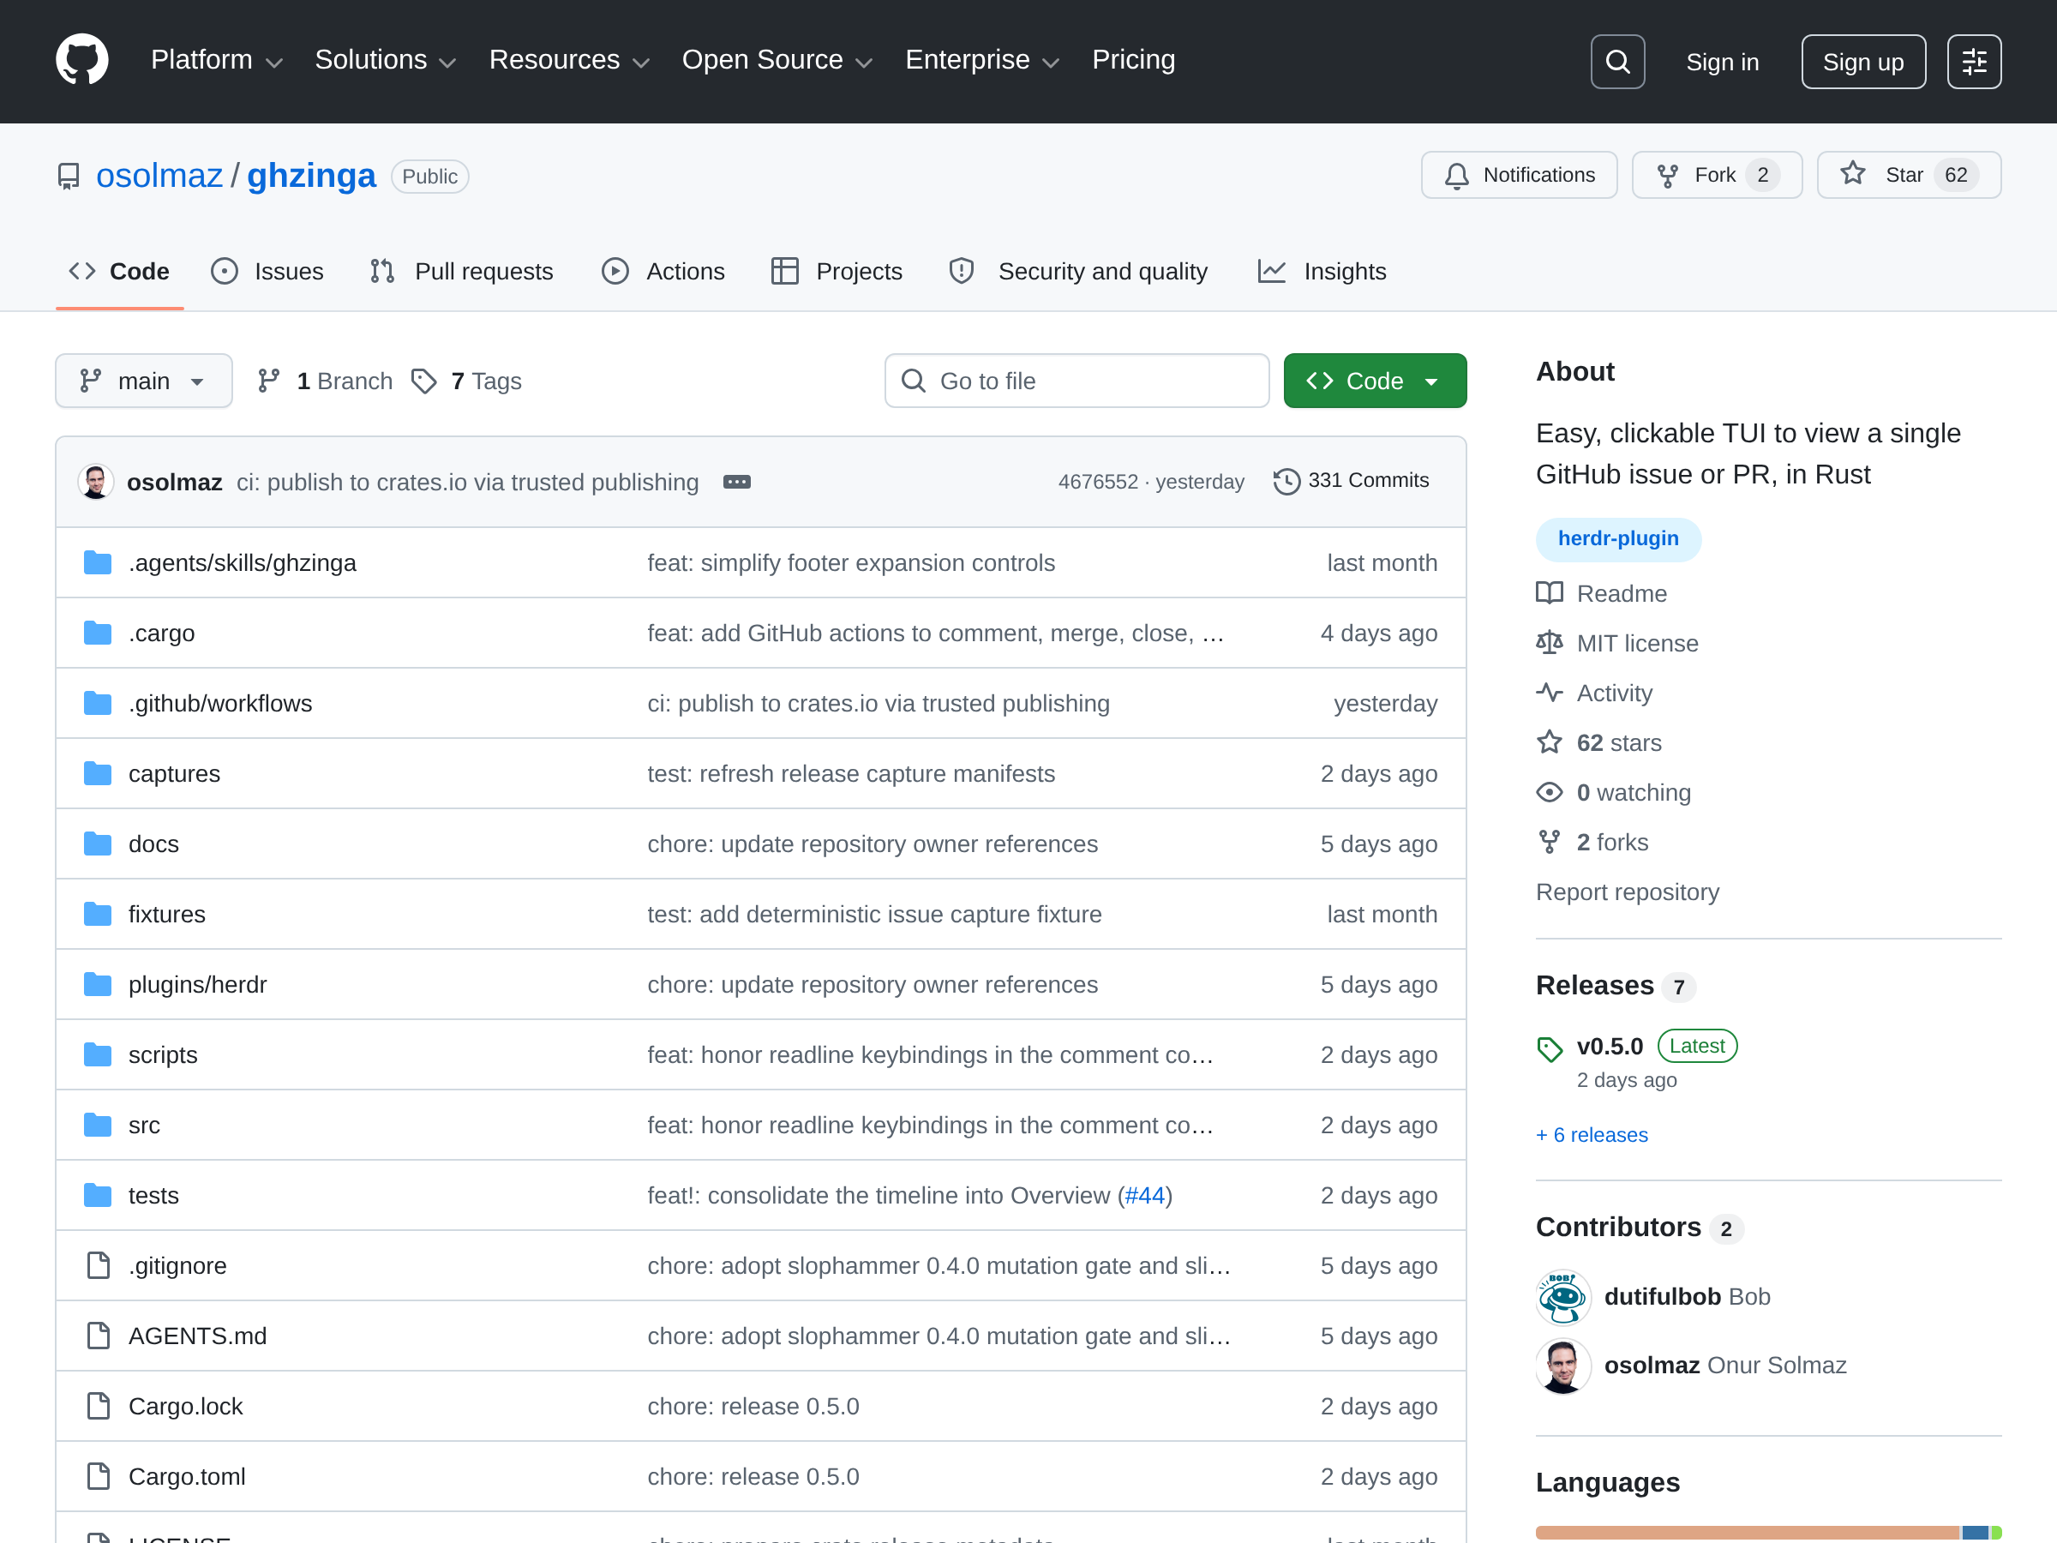Star the ghzinga repository
The image size is (2057, 1543).
click(1909, 176)
